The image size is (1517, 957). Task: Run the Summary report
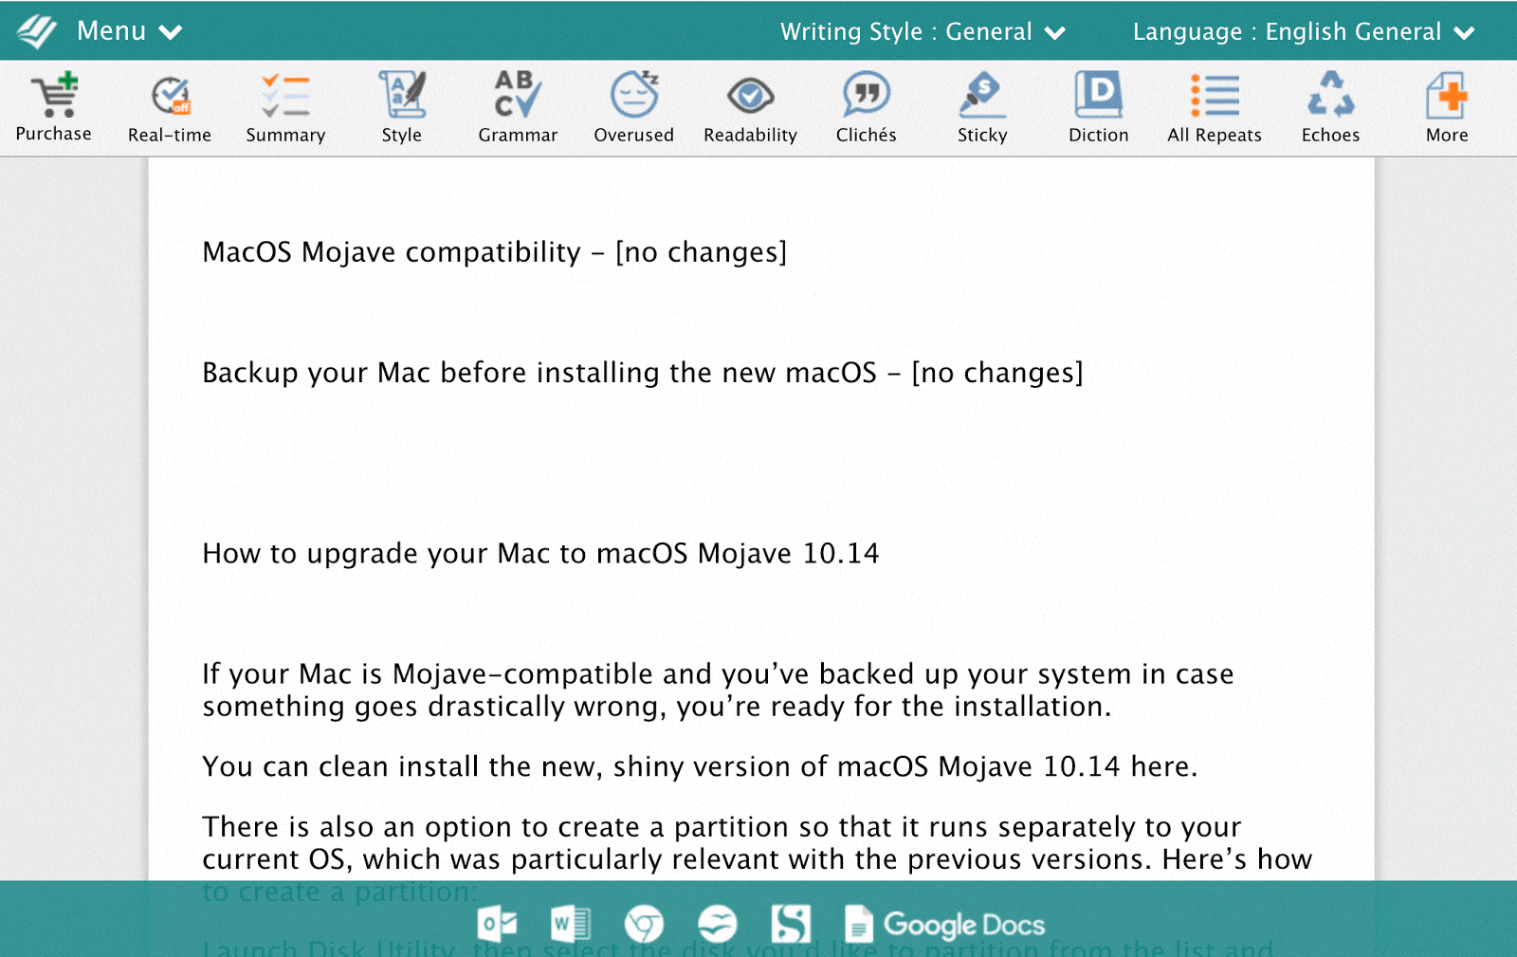click(285, 107)
